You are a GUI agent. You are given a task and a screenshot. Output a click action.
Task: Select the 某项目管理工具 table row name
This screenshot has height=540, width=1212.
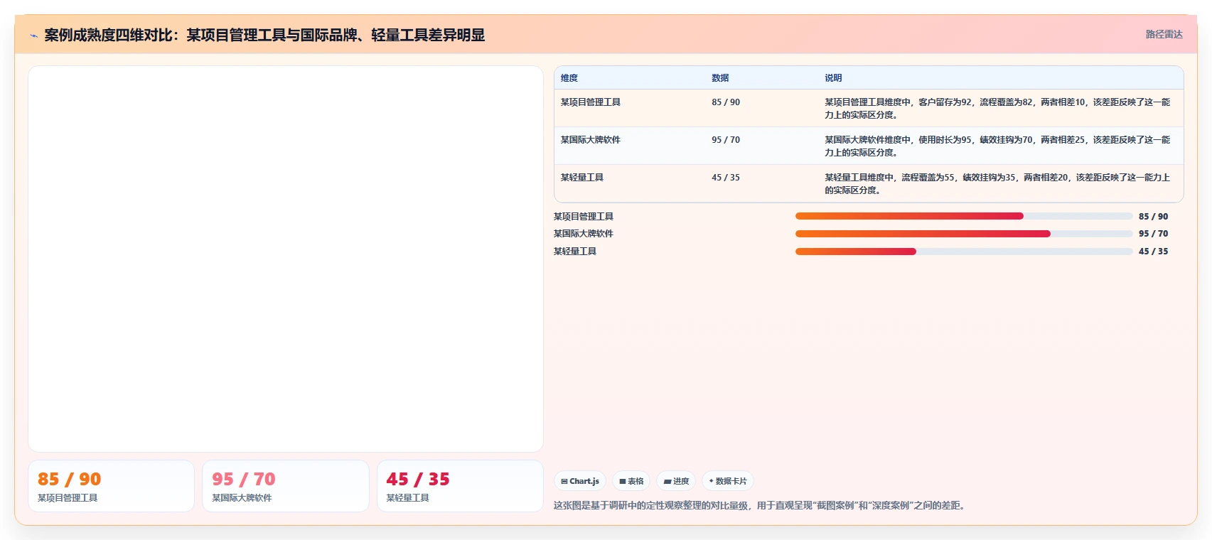click(x=590, y=102)
